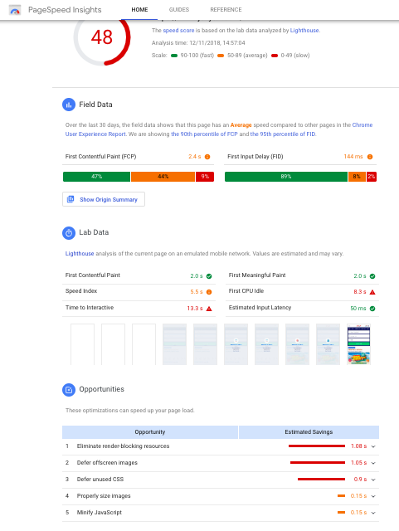Click the 48 speed score gauge
Screen dimensions: 399x531
point(102,38)
